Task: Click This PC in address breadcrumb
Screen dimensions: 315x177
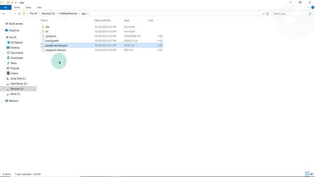Action: click(33, 14)
